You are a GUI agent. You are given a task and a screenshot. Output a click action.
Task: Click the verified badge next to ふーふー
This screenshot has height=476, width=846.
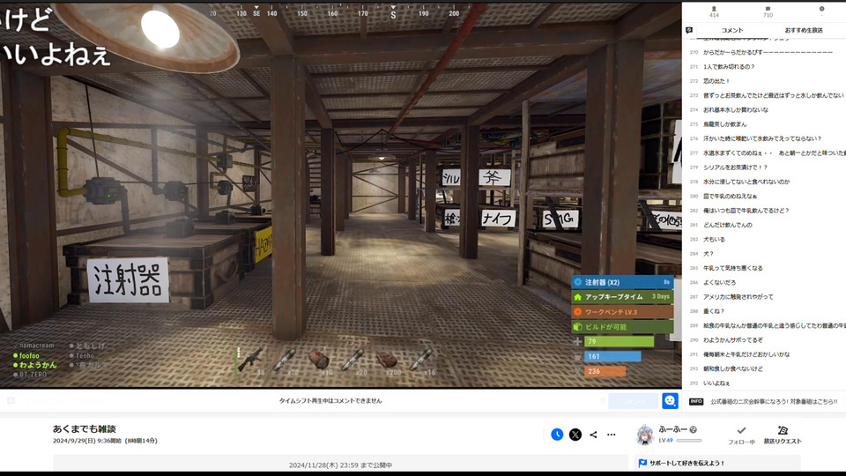coord(694,429)
